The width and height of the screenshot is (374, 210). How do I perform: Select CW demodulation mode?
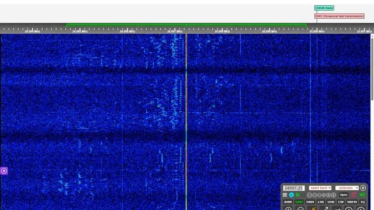[341, 202]
